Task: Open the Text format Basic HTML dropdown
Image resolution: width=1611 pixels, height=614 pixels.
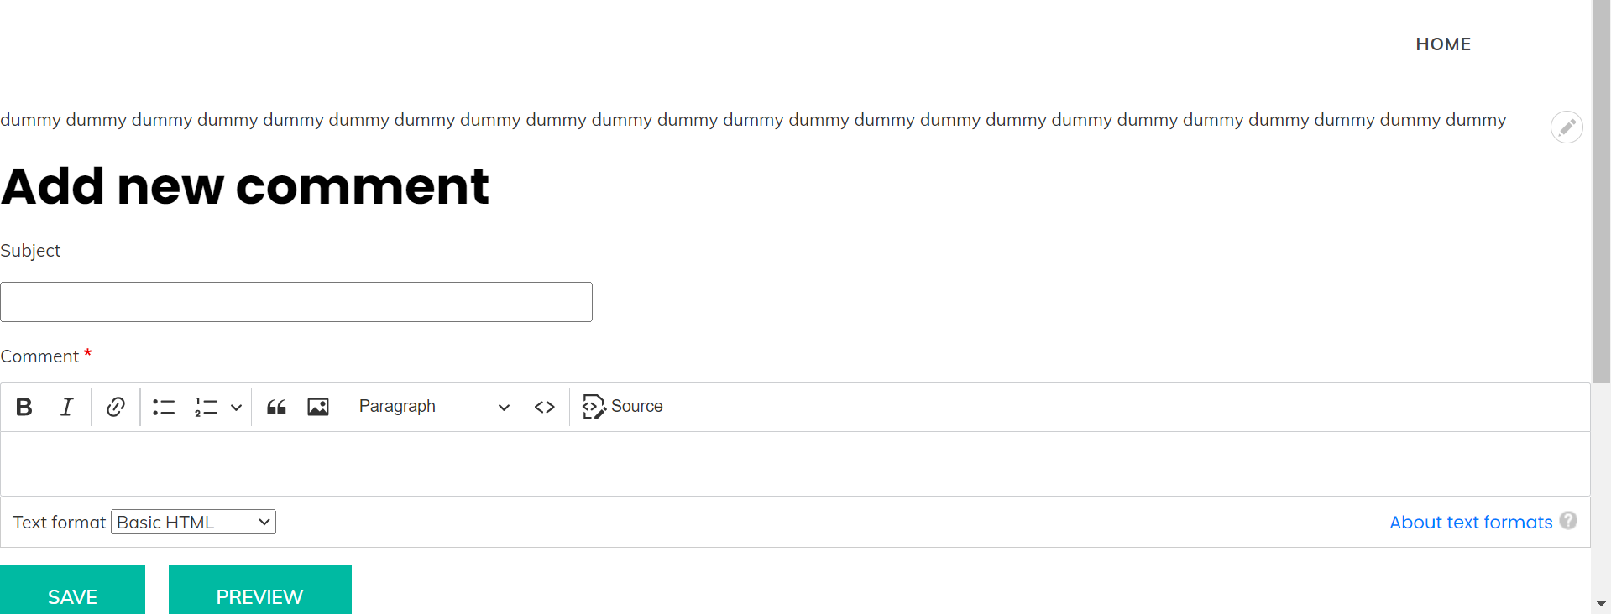Action: click(x=193, y=522)
